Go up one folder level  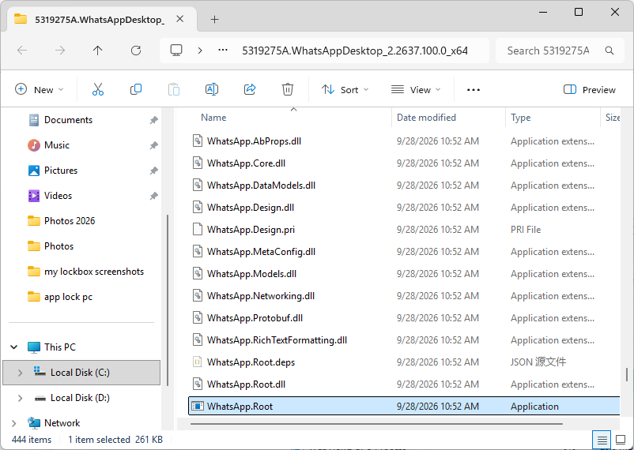(x=98, y=51)
